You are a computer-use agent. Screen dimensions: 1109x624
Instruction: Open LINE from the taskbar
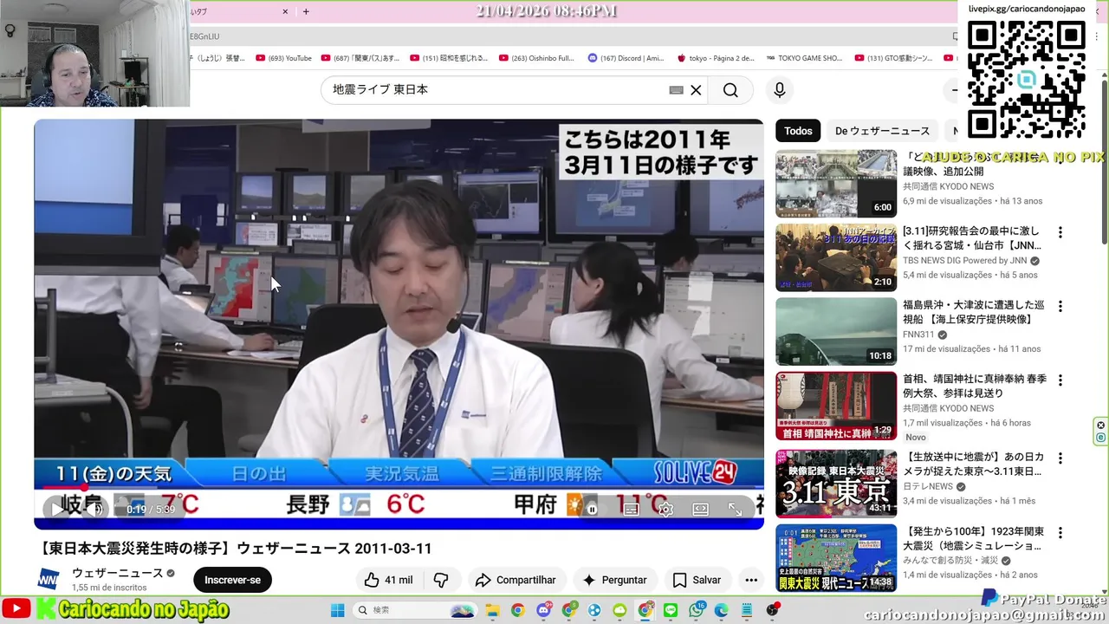671,610
